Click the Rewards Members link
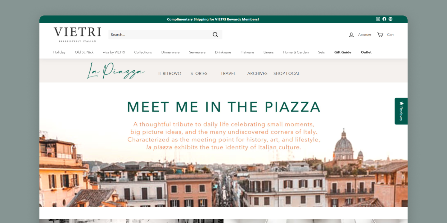The height and width of the screenshot is (223, 447). [x=243, y=19]
